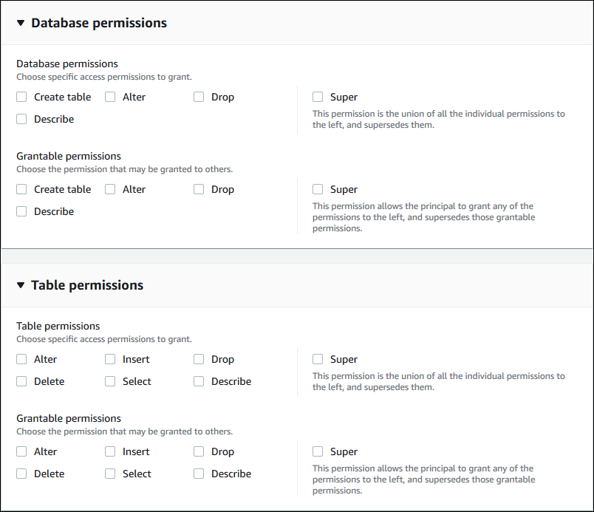Screen dimensions: 594x512
Task: Enable grantable Alter for the database
Action: point(110,188)
